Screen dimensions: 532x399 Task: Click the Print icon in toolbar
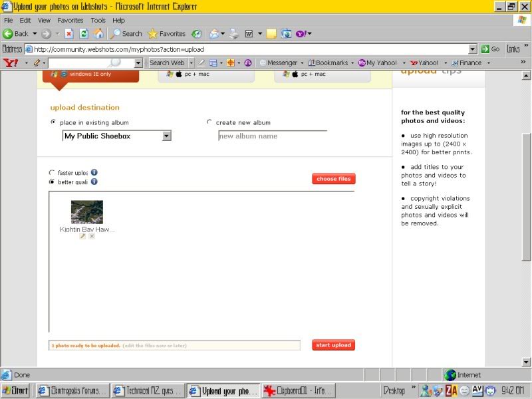pos(231,33)
